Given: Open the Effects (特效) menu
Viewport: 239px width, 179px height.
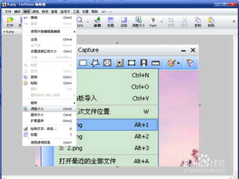Looking at the screenshot, I should point(45,11).
